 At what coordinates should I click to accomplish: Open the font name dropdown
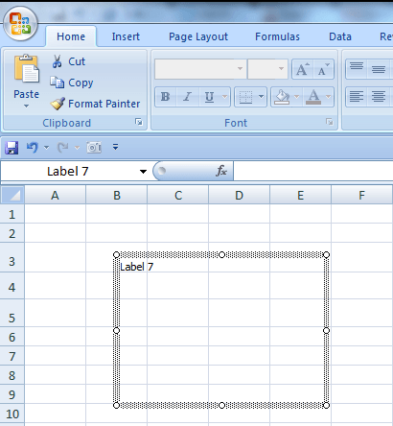(x=240, y=69)
